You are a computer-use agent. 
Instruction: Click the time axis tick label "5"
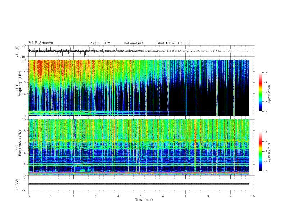tap(141, 196)
